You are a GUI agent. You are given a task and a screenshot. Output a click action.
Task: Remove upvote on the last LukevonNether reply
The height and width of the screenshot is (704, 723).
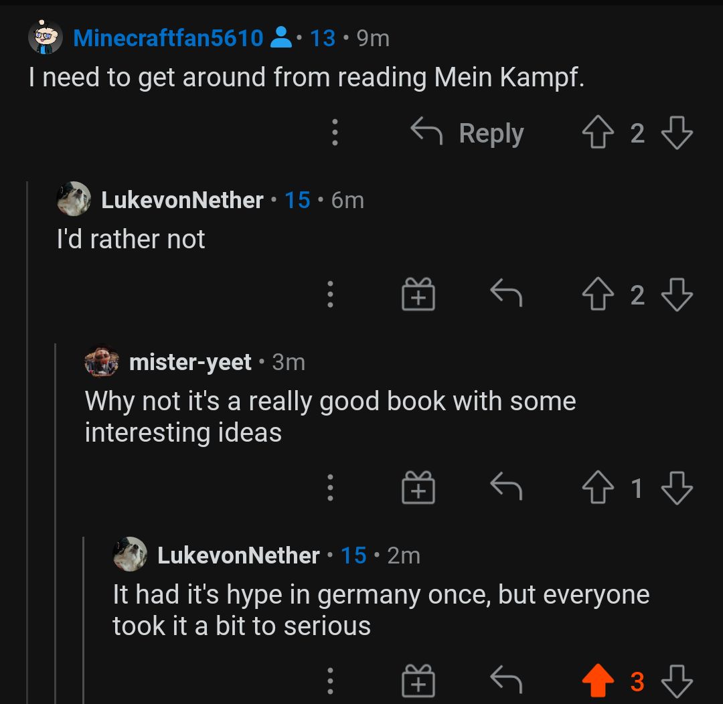(598, 682)
